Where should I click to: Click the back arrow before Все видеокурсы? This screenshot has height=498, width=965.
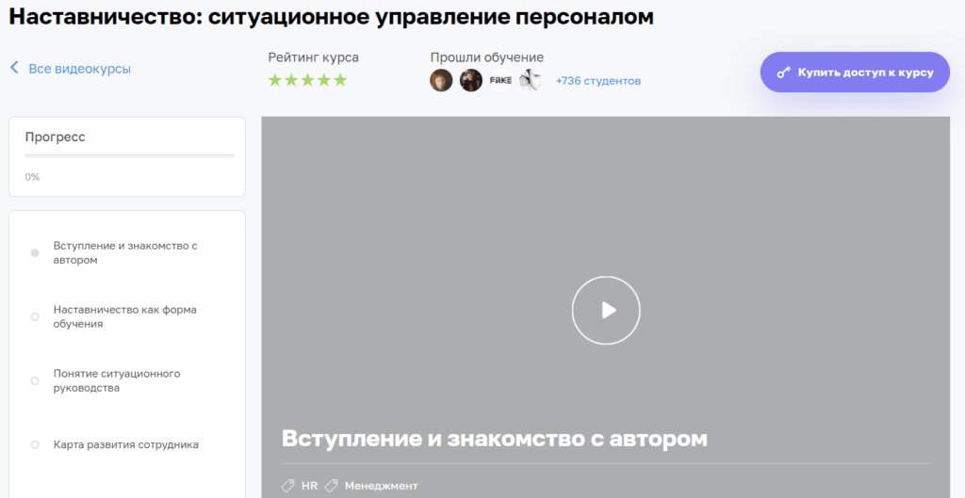(x=14, y=68)
